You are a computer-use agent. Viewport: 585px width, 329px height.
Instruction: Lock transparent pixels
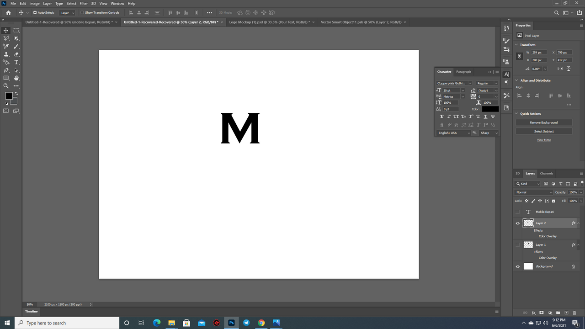click(526, 201)
